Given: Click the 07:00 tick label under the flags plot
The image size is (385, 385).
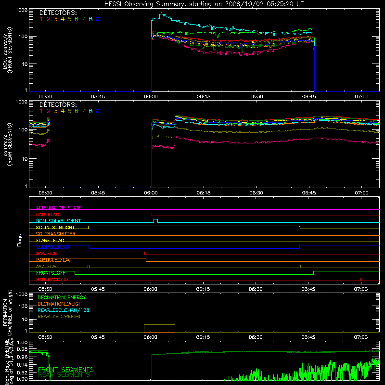Looking at the screenshot, I should click(x=360, y=289).
